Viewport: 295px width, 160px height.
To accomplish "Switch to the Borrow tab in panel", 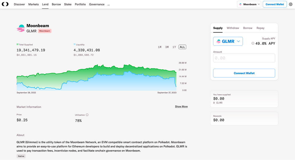I will 248,28.
